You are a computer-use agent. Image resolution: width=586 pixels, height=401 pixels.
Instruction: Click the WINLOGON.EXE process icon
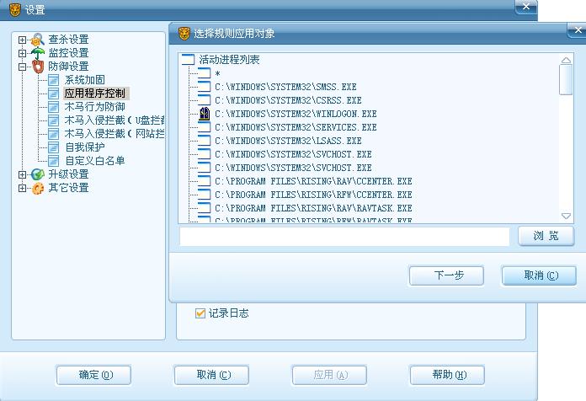pos(205,114)
